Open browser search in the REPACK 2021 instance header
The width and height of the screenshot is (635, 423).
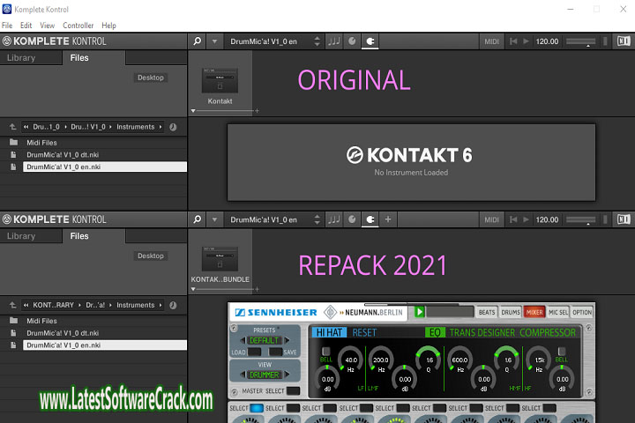[x=198, y=219]
